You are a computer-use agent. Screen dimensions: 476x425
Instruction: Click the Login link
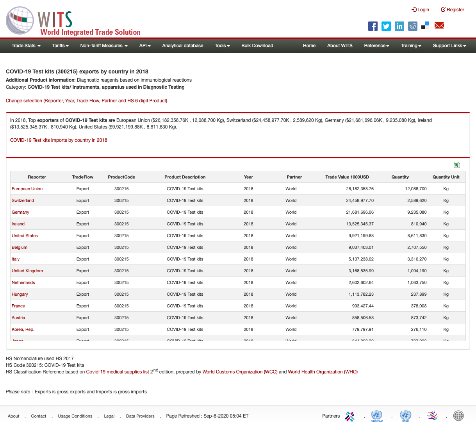[x=420, y=10]
